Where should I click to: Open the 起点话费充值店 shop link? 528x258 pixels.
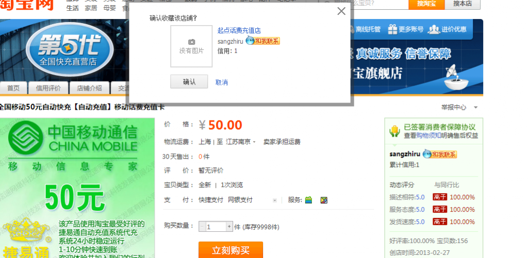(239, 30)
